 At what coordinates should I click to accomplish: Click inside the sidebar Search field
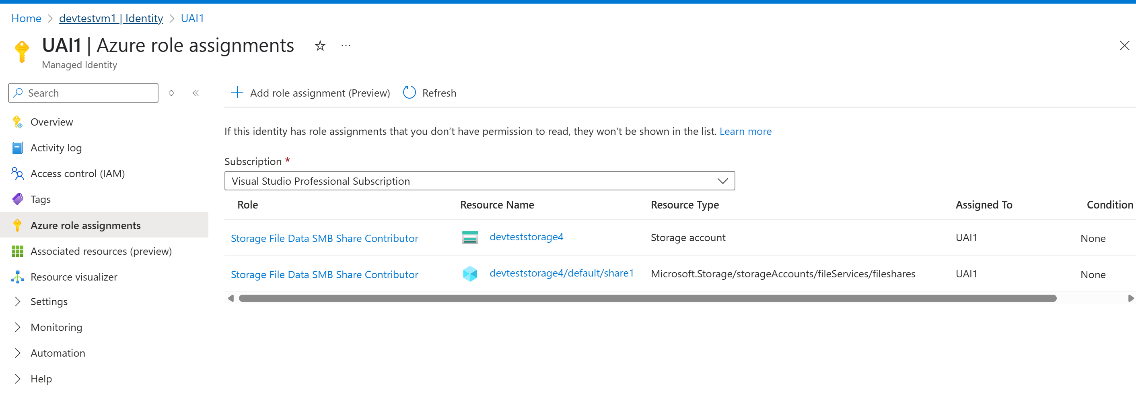click(x=83, y=93)
